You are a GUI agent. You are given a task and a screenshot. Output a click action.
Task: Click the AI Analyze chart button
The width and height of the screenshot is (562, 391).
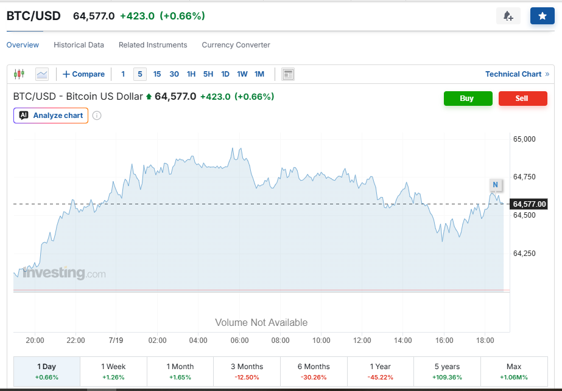(x=51, y=116)
